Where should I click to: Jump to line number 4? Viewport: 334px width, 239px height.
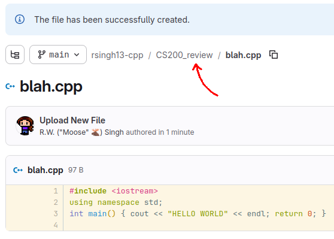click(x=56, y=225)
